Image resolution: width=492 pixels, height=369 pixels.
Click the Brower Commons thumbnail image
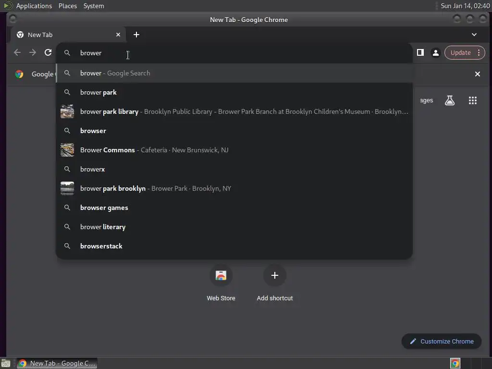67,150
